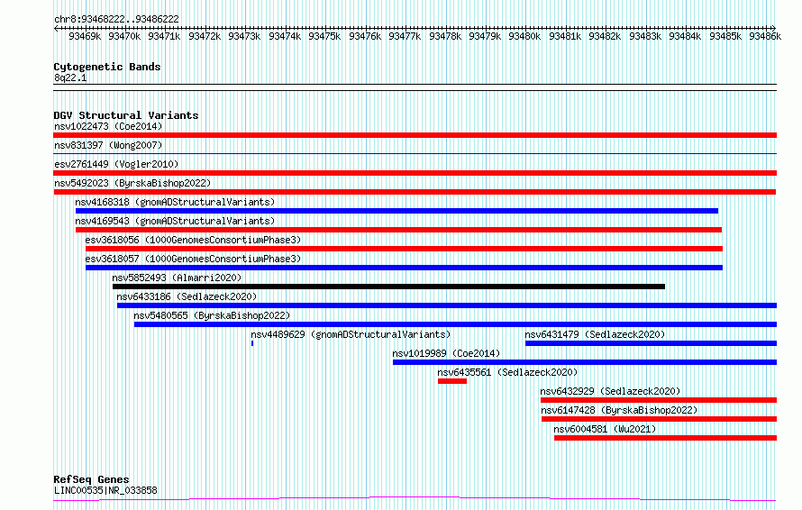Click the RefSeq Genes track heading
802x510 pixels.
pyautogui.click(x=91, y=479)
